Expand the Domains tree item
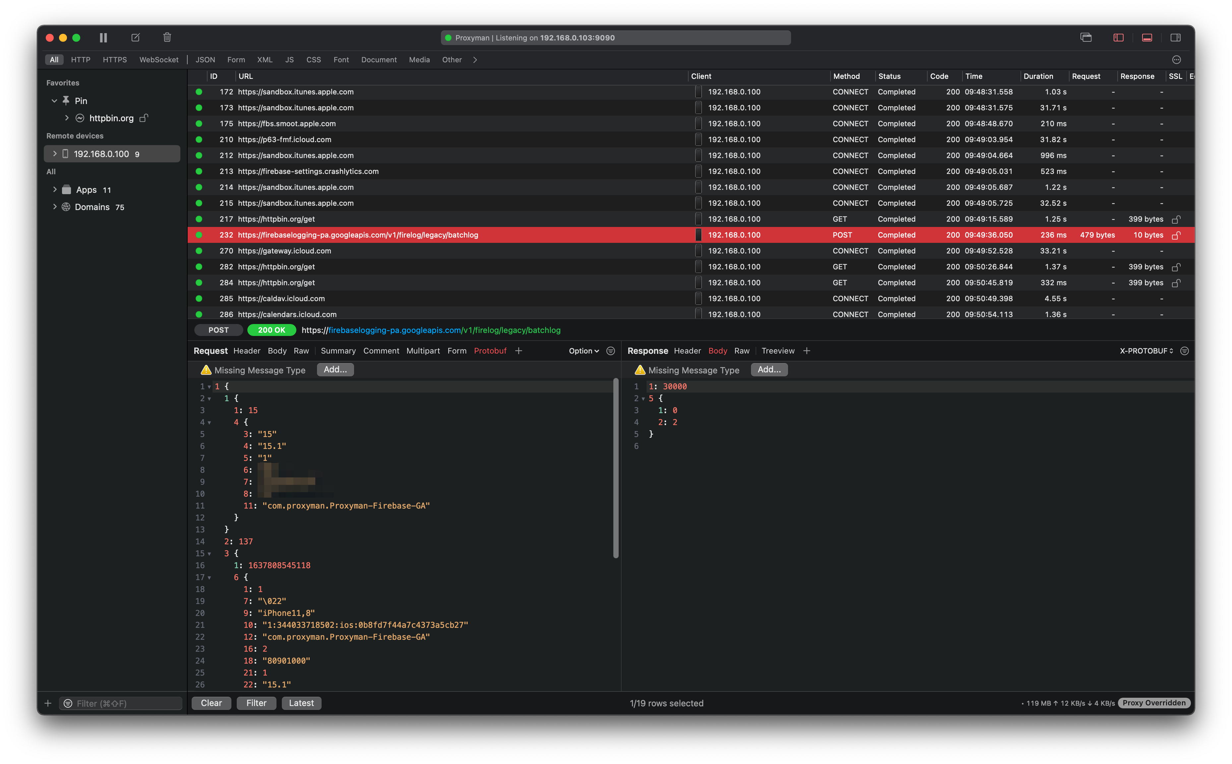Screen dimensions: 1232x764 tap(55, 207)
